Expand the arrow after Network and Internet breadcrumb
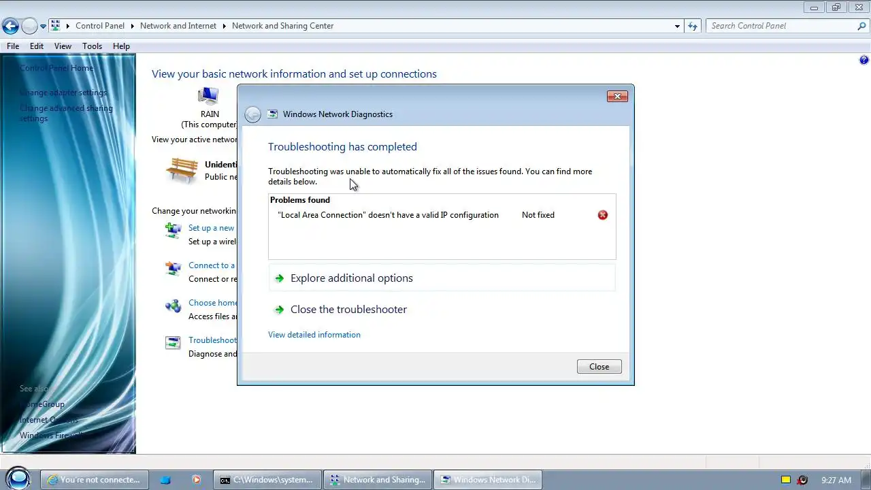Image resolution: width=871 pixels, height=490 pixels. pos(224,26)
